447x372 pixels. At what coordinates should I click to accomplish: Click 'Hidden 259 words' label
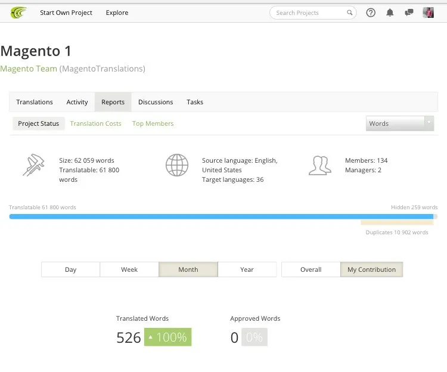click(414, 207)
